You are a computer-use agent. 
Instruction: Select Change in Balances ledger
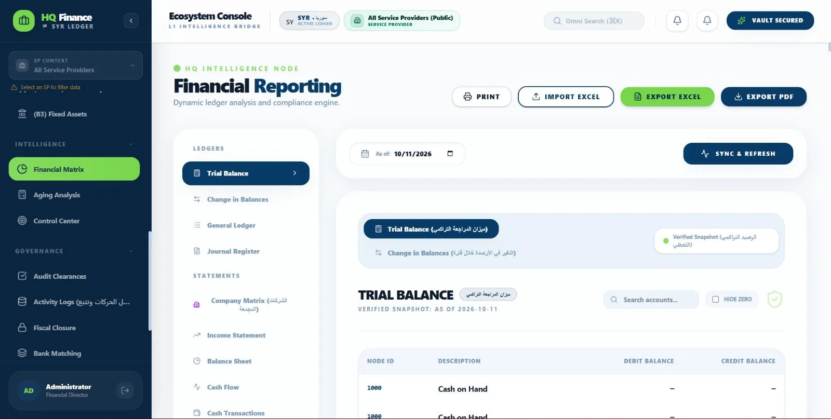click(x=246, y=199)
